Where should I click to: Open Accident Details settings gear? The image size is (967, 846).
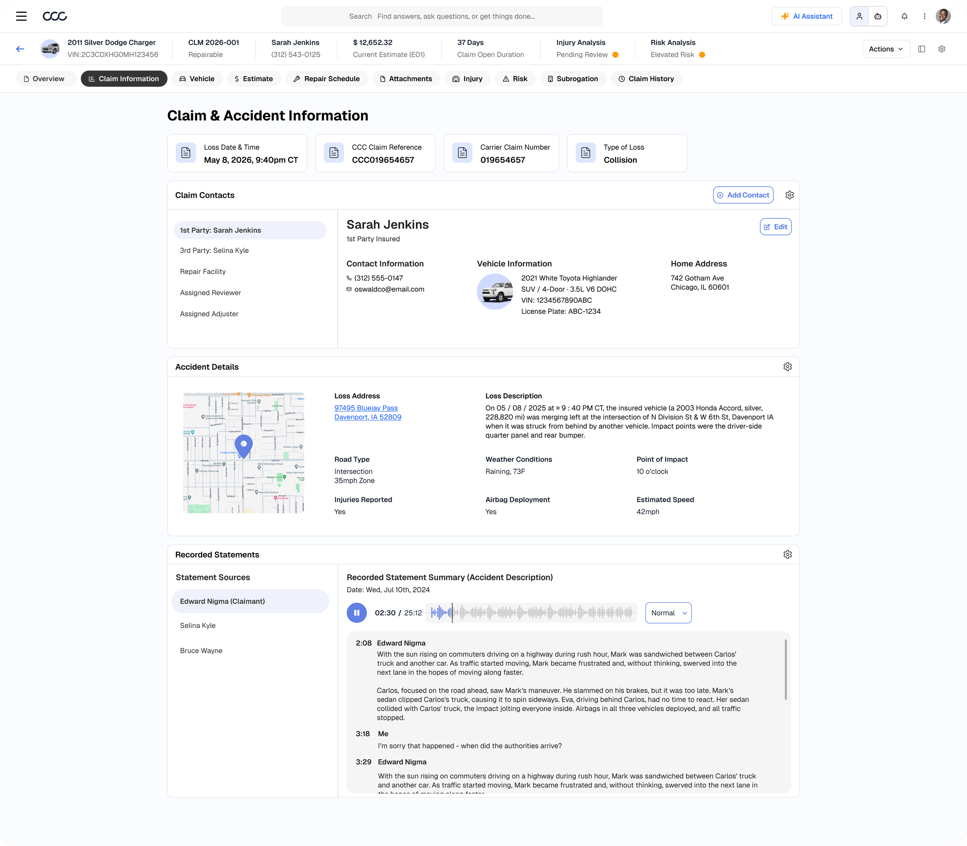click(788, 366)
